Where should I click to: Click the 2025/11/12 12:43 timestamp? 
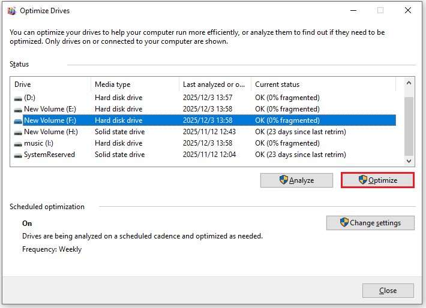pos(209,132)
